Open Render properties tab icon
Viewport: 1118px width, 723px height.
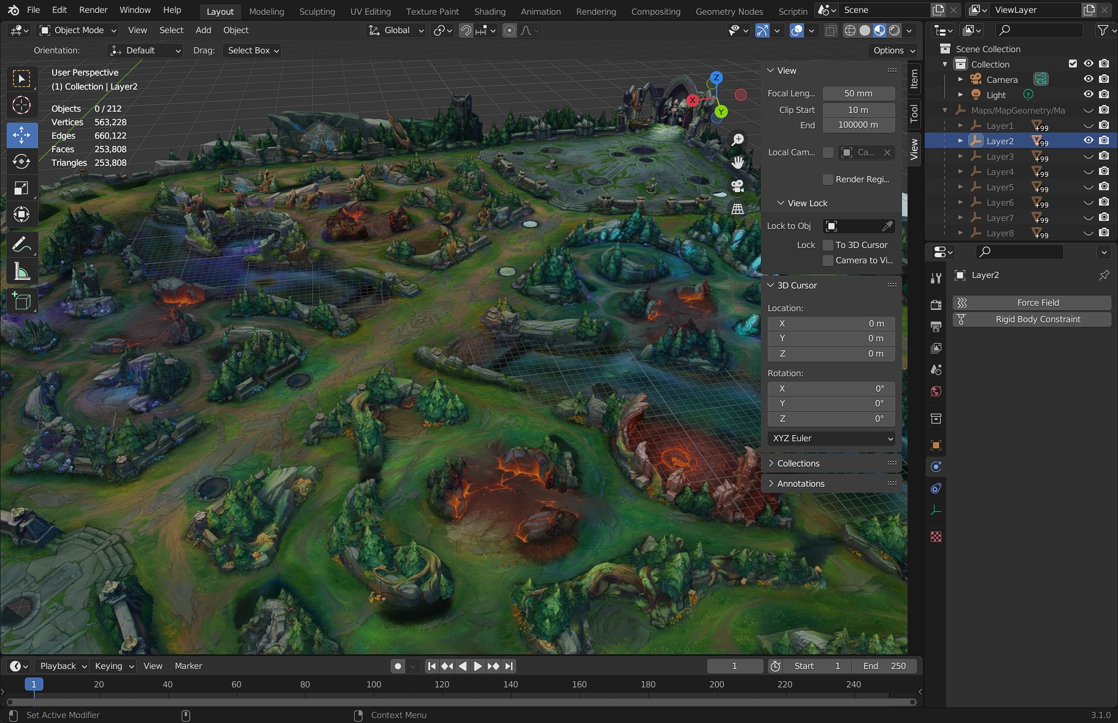click(x=936, y=304)
